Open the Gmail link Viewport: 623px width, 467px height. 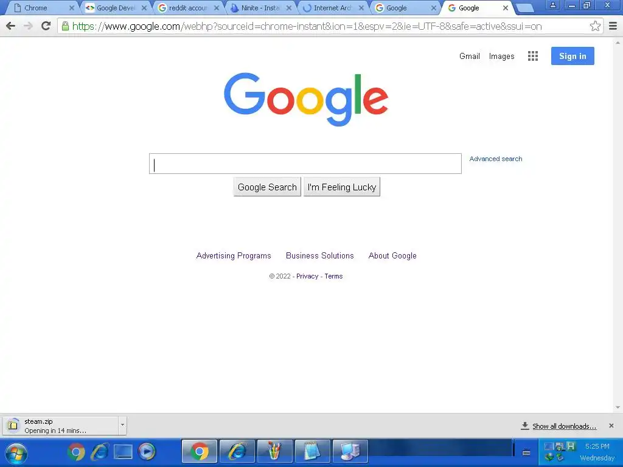click(470, 56)
